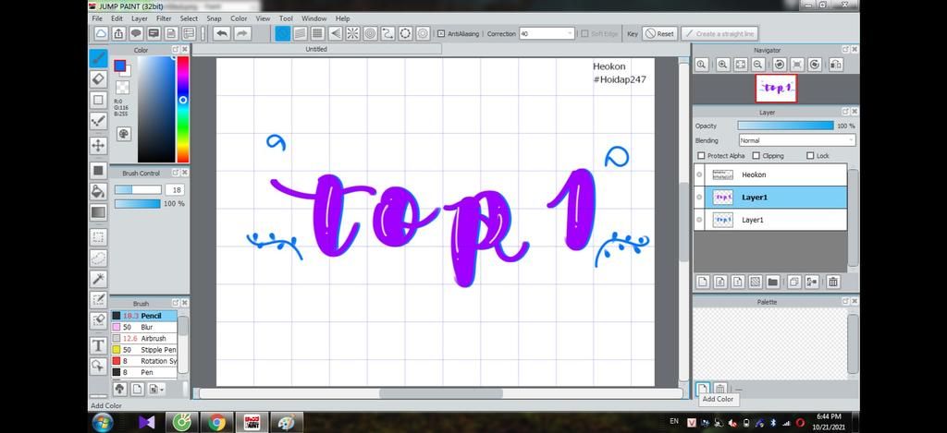
Task: Open Chrome from the taskbar
Action: [216, 422]
